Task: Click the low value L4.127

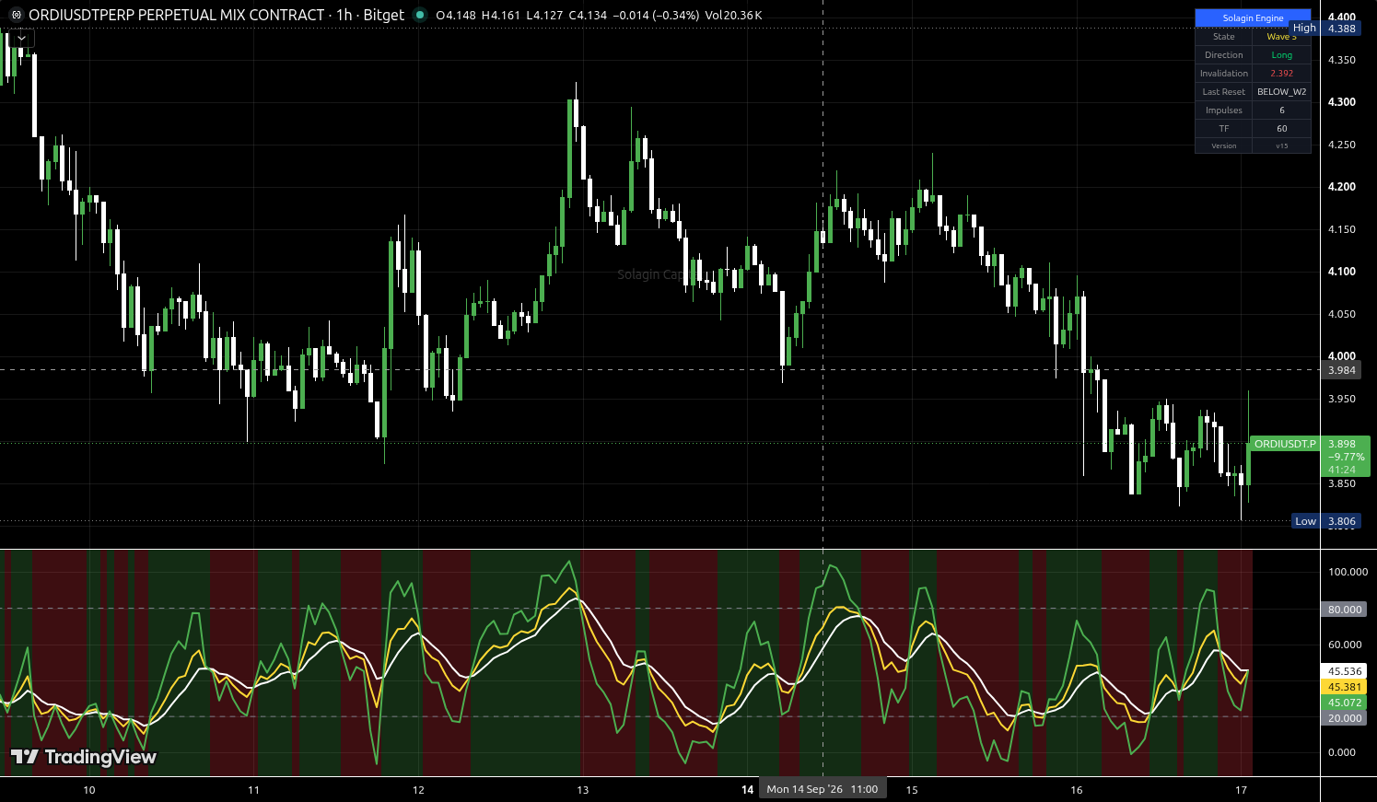Action: coord(544,16)
